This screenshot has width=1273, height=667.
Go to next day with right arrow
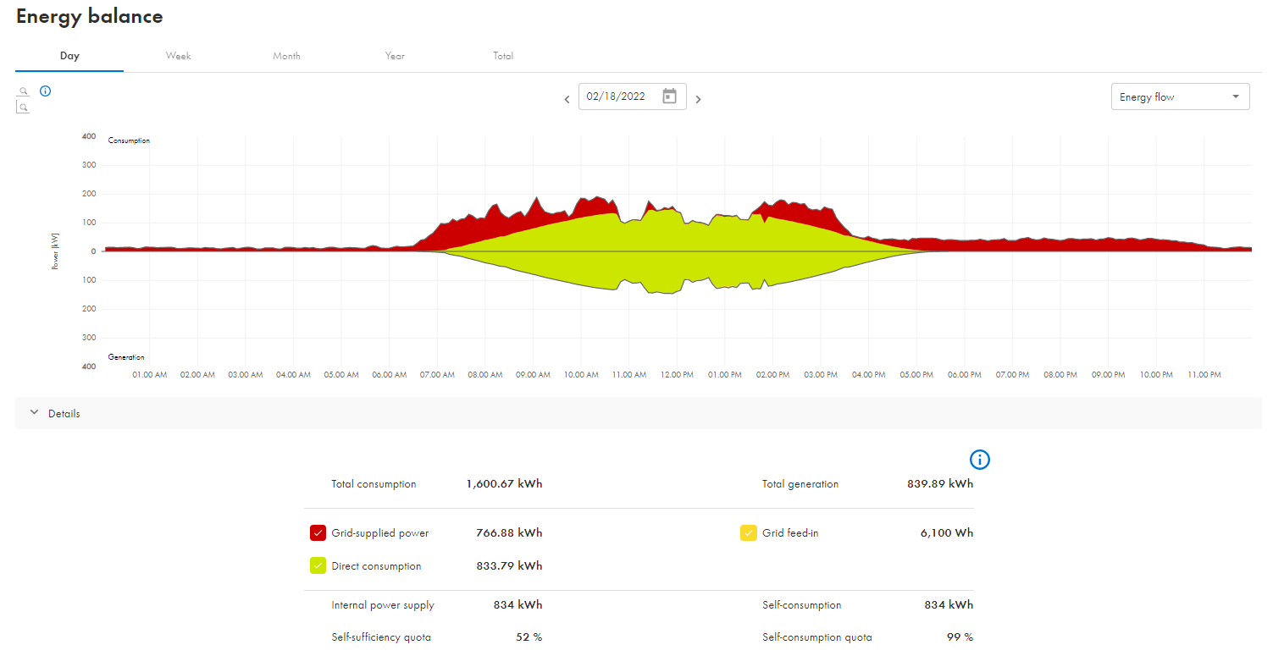click(698, 100)
